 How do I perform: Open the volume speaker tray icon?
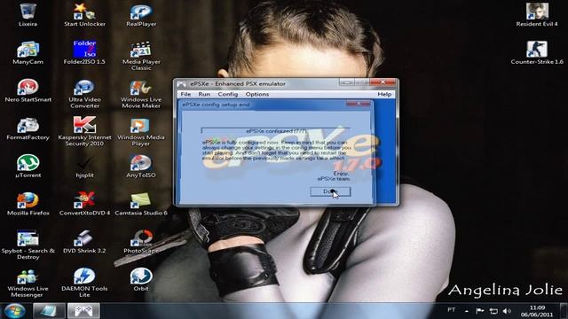click(507, 311)
